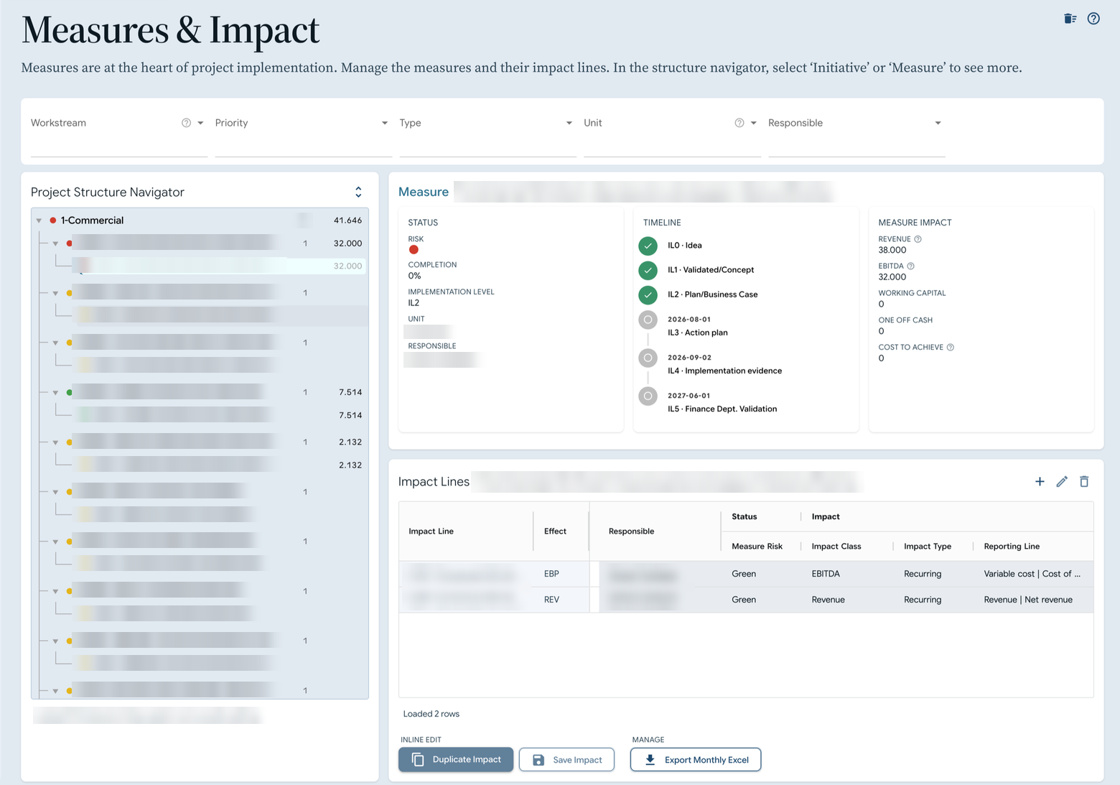
Task: Delete impact line with trash icon
Action: [1084, 481]
